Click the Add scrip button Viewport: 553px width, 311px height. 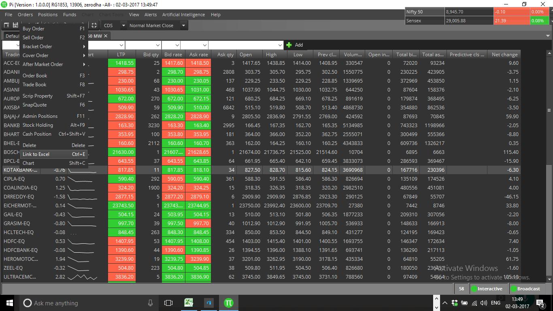pos(294,45)
